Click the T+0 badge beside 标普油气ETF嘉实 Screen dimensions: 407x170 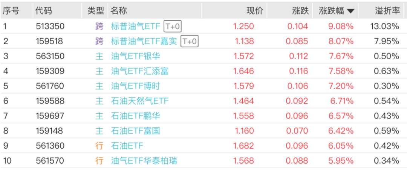[190, 41]
